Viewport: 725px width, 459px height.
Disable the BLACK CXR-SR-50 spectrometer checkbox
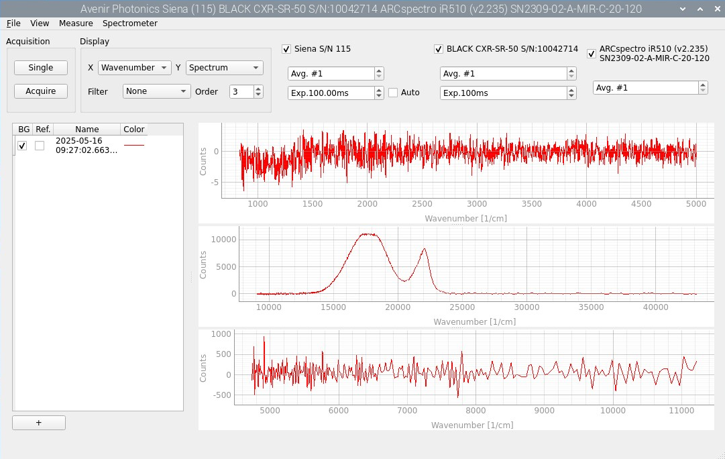click(439, 49)
